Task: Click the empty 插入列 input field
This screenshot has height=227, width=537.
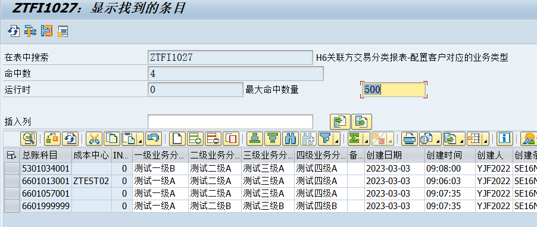Action: tap(230, 122)
